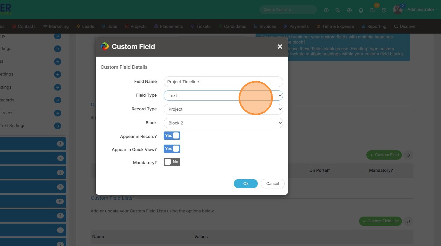This screenshot has height=246, width=441.
Task: Click the refresh icon beside Custom Field button
Action: click(x=408, y=155)
